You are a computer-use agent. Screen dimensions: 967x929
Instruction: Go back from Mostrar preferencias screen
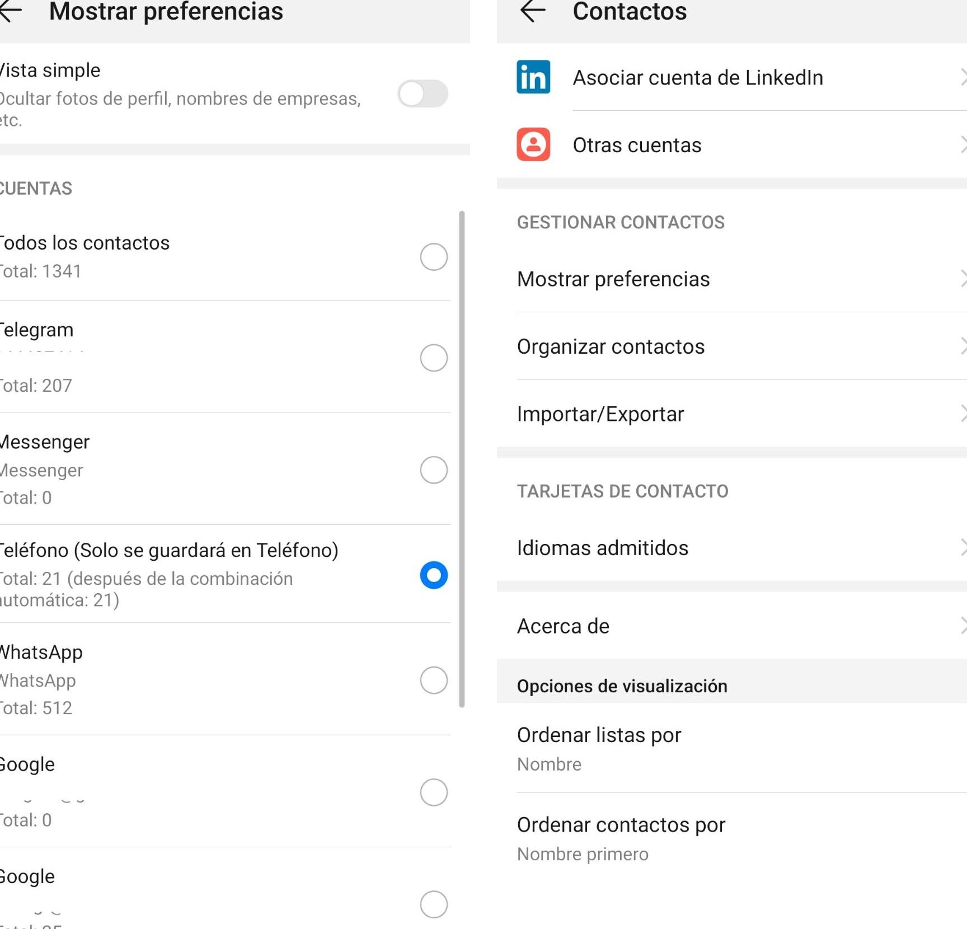(x=10, y=11)
